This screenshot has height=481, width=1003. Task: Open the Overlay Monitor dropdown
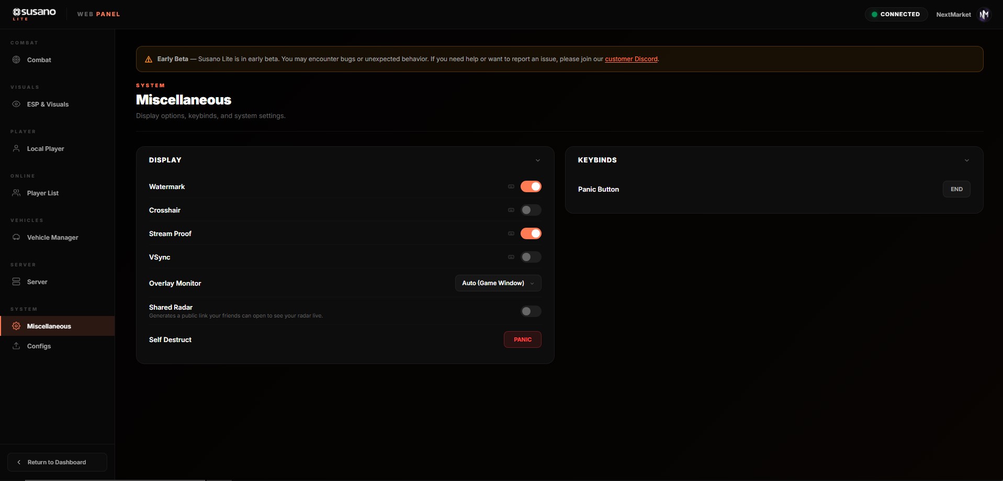click(x=498, y=283)
